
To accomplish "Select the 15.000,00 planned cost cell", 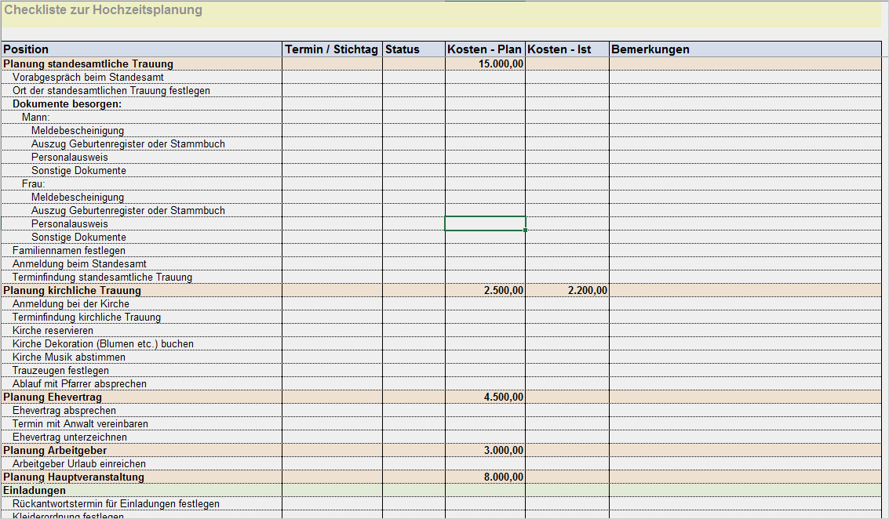I will (486, 64).
